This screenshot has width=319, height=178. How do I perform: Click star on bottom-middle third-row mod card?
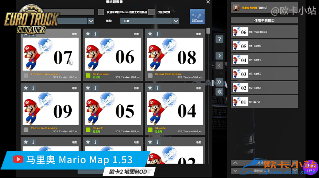pos(88,142)
